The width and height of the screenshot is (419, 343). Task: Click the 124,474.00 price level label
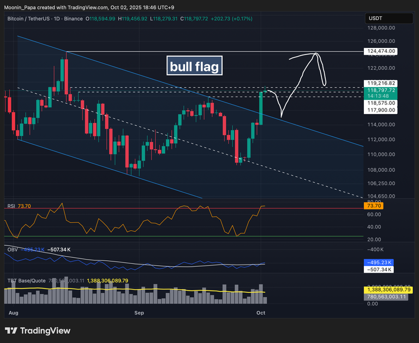click(380, 51)
